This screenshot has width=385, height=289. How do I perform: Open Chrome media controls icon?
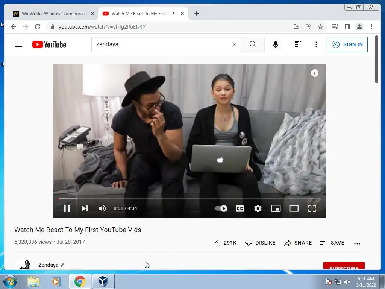pyautogui.click(x=335, y=27)
